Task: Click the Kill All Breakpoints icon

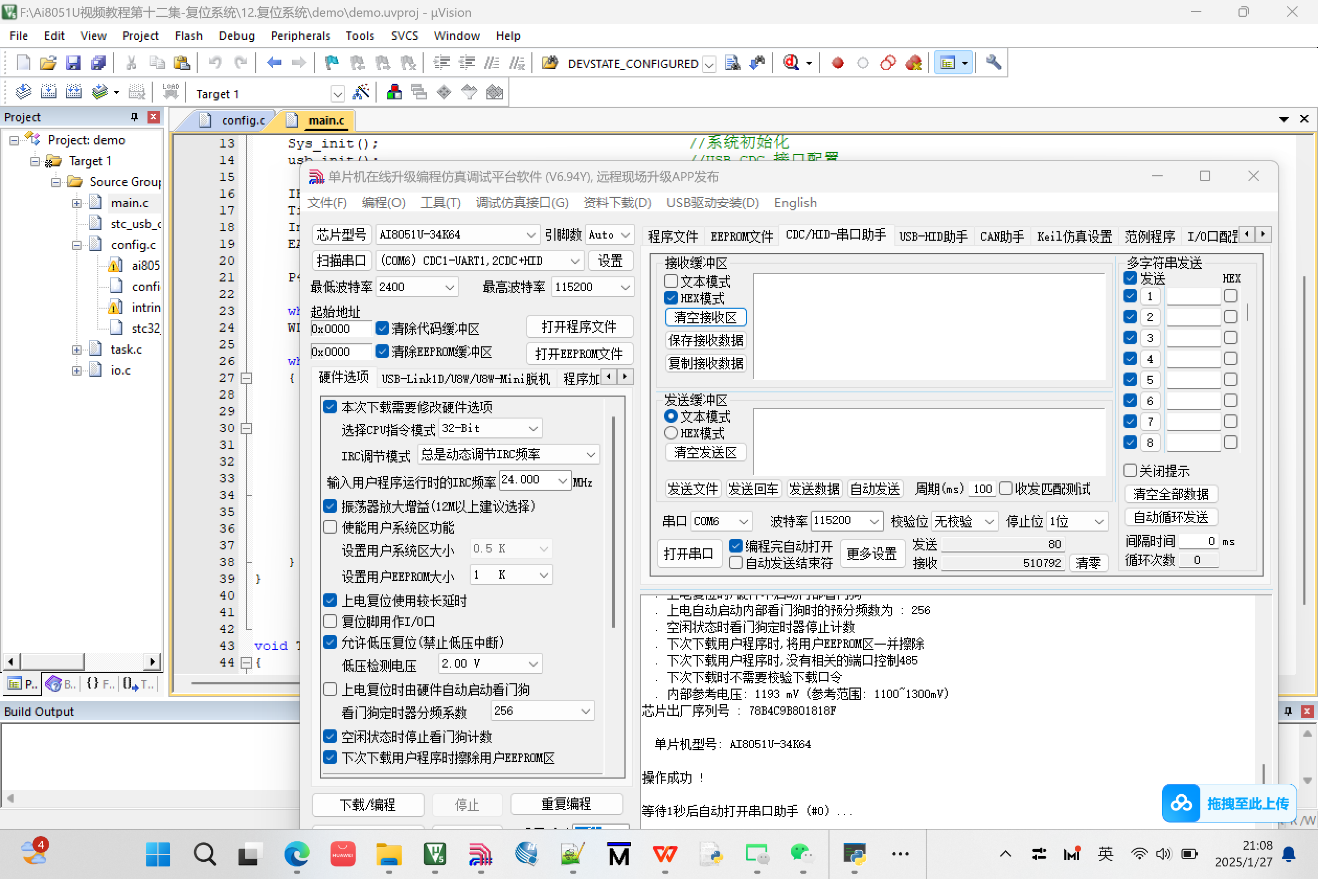Action: pyautogui.click(x=913, y=63)
